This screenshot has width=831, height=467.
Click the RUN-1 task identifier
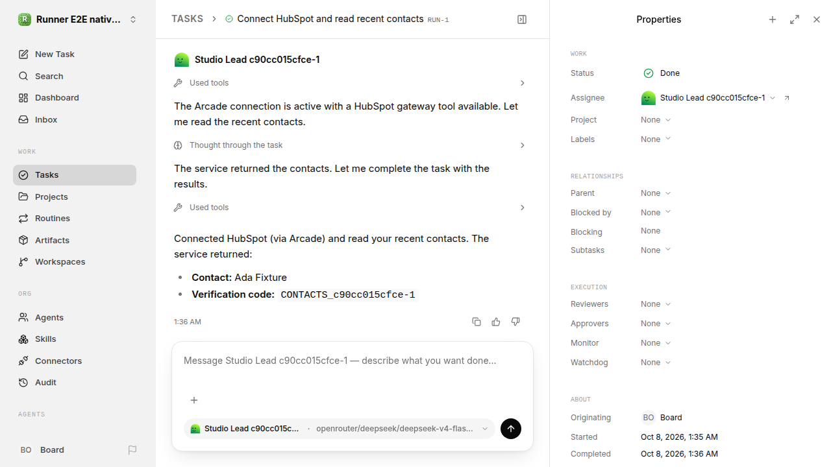[x=438, y=20]
